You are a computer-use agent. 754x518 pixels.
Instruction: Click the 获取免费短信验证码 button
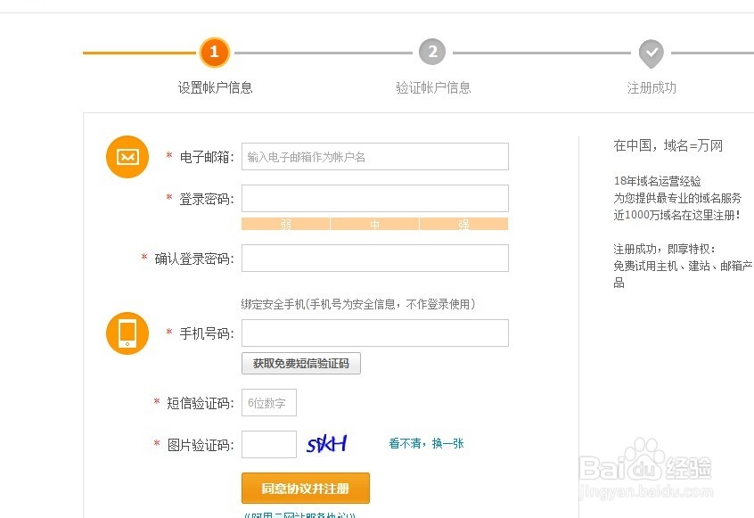pyautogui.click(x=300, y=363)
